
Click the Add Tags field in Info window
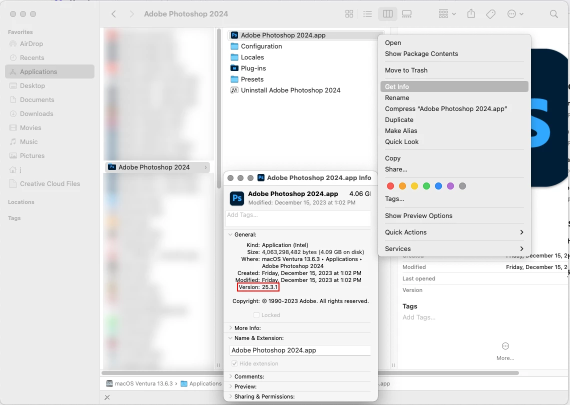(298, 218)
